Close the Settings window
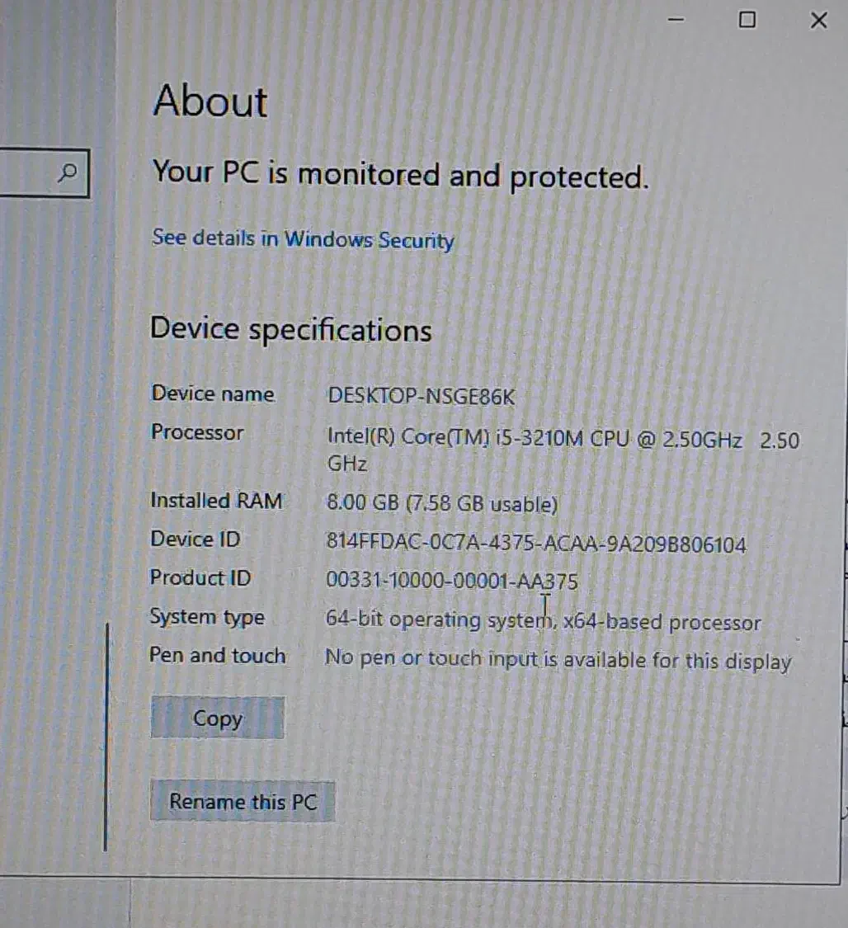 (819, 21)
